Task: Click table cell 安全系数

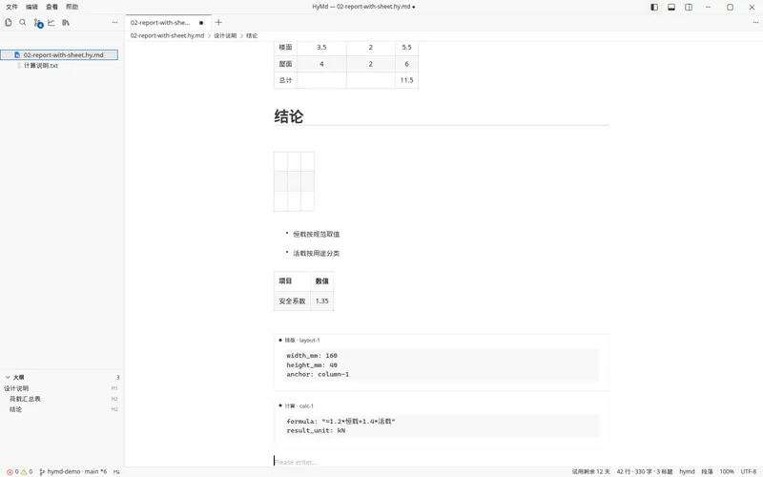Action: [292, 301]
